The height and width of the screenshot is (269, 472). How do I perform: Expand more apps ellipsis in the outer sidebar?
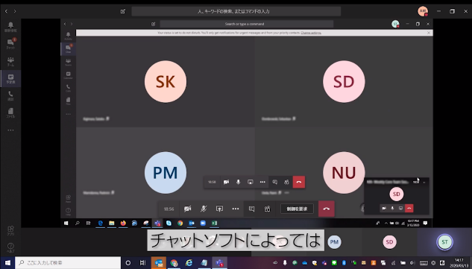coord(10,130)
